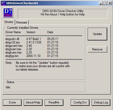The image size is (113, 110).
Task: Click the Remove button
Action: 97,49
